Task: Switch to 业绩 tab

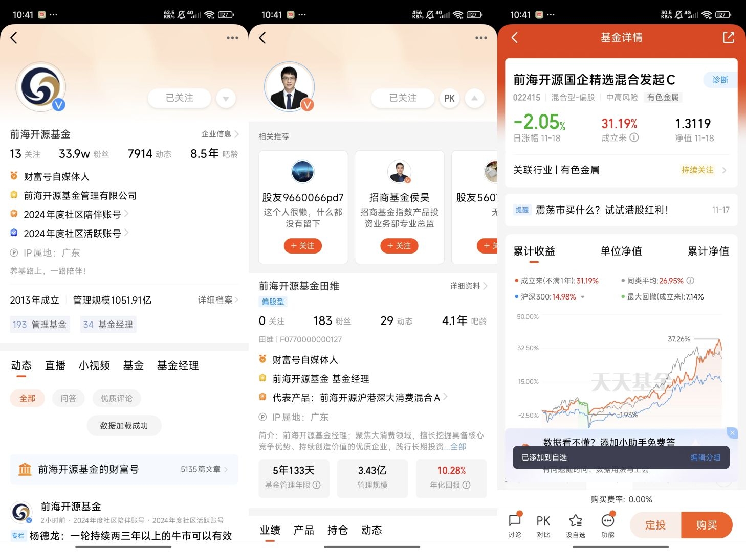Action: [270, 530]
